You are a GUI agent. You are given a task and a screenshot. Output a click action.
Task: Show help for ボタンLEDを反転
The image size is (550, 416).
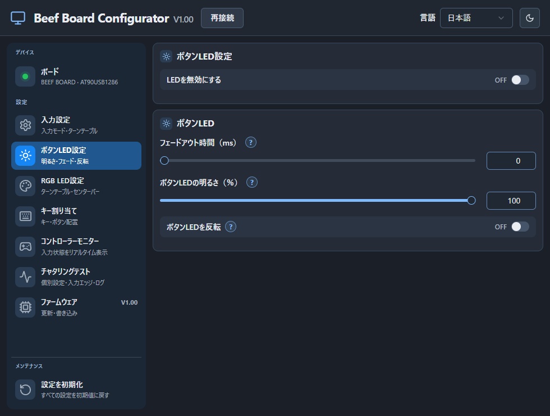click(231, 227)
